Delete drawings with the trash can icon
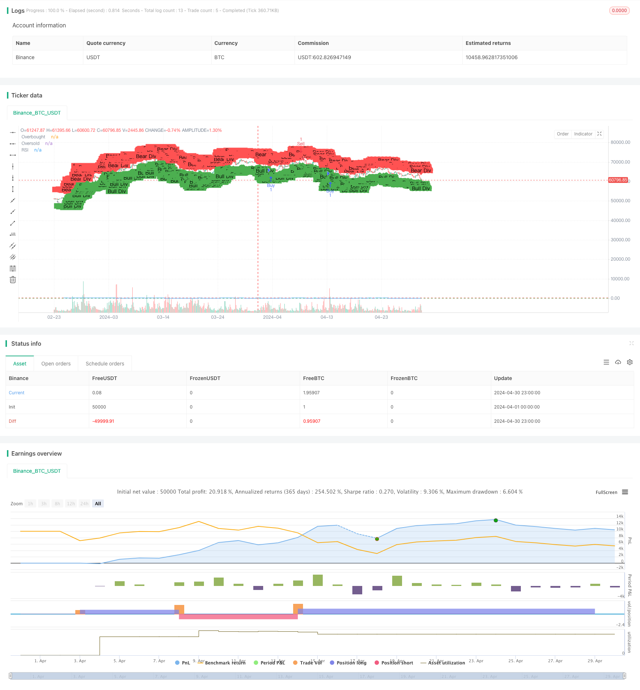 tap(13, 280)
